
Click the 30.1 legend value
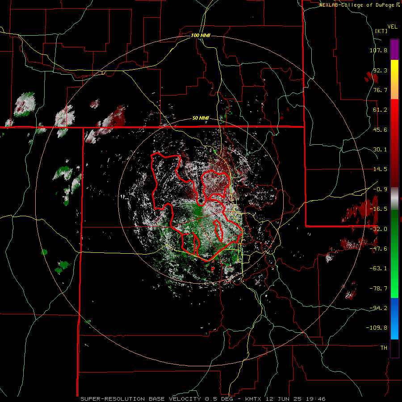point(380,150)
